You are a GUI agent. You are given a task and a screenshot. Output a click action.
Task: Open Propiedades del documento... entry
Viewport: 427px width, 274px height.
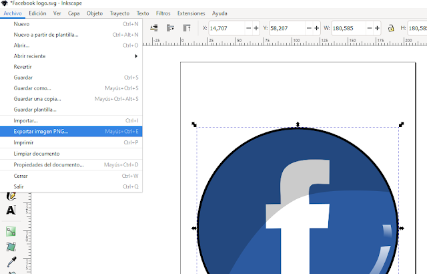[x=71, y=164]
